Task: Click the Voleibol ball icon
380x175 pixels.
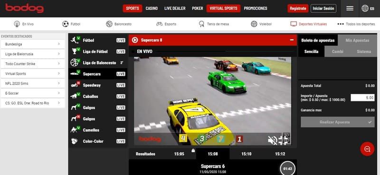Action: pyautogui.click(x=254, y=24)
